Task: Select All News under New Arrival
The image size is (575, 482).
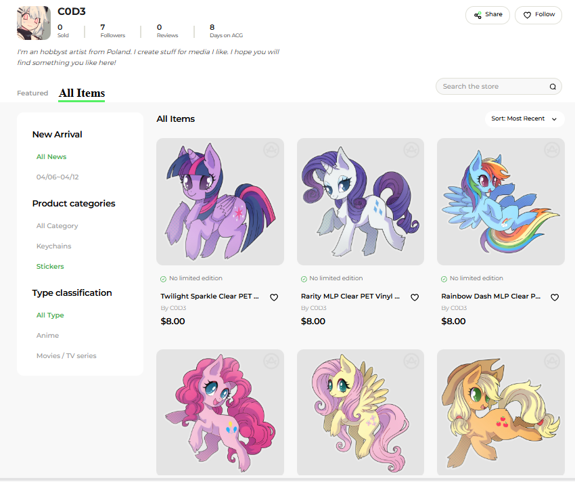Action: 51,157
